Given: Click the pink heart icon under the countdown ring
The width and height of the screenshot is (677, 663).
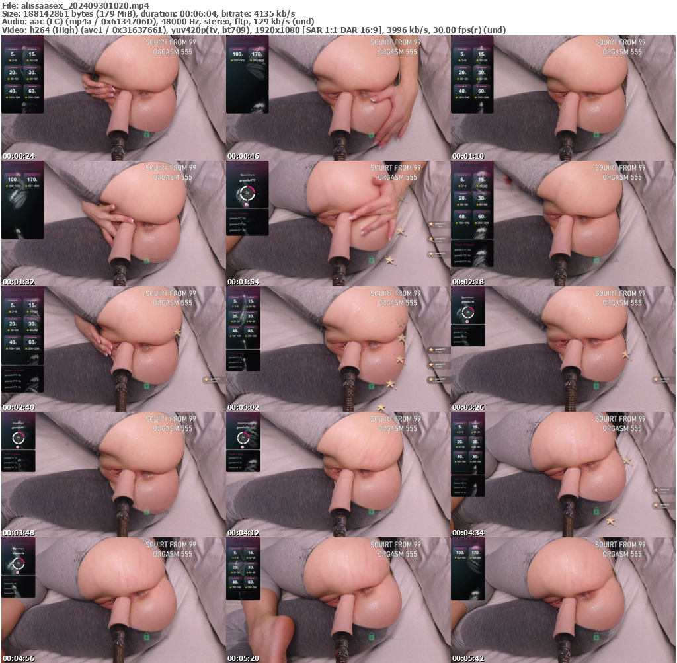Looking at the screenshot, I should tap(247, 204).
